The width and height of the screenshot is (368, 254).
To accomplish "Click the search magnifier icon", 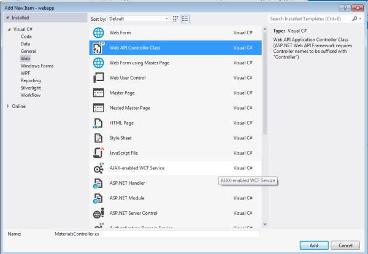I will tap(355, 18).
